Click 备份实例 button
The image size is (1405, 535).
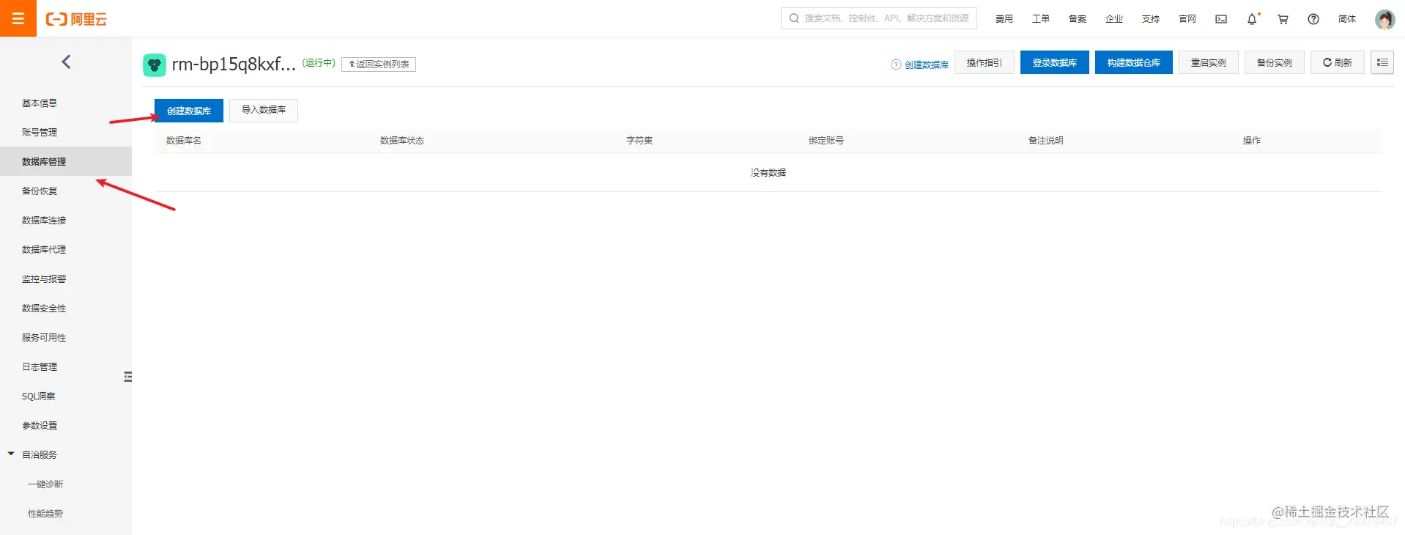pyautogui.click(x=1275, y=62)
